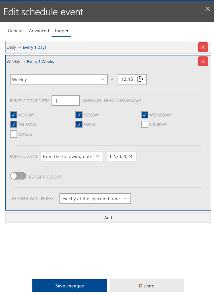
Task: Enable the Saturday checkbox
Action: click(x=145, y=124)
